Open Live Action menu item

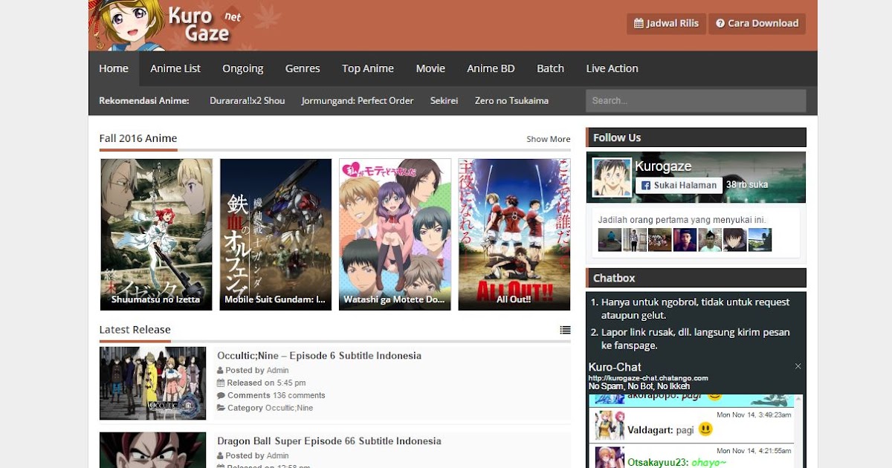(x=612, y=68)
